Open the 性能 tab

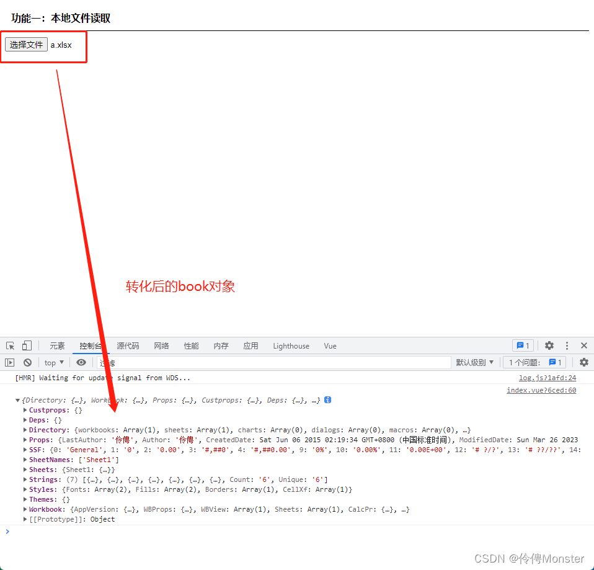192,346
